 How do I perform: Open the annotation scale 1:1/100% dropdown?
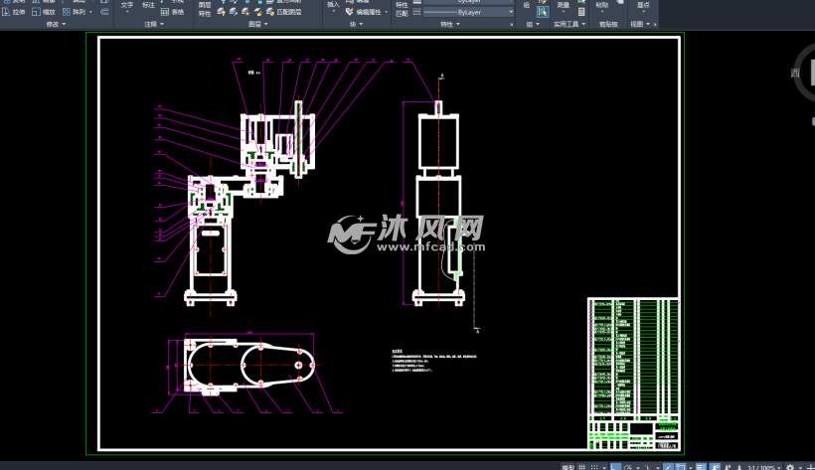tap(760, 465)
